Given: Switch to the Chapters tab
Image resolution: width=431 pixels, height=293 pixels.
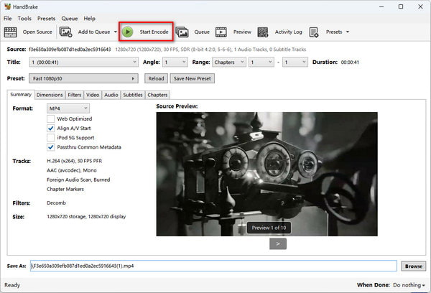Looking at the screenshot, I should point(157,95).
